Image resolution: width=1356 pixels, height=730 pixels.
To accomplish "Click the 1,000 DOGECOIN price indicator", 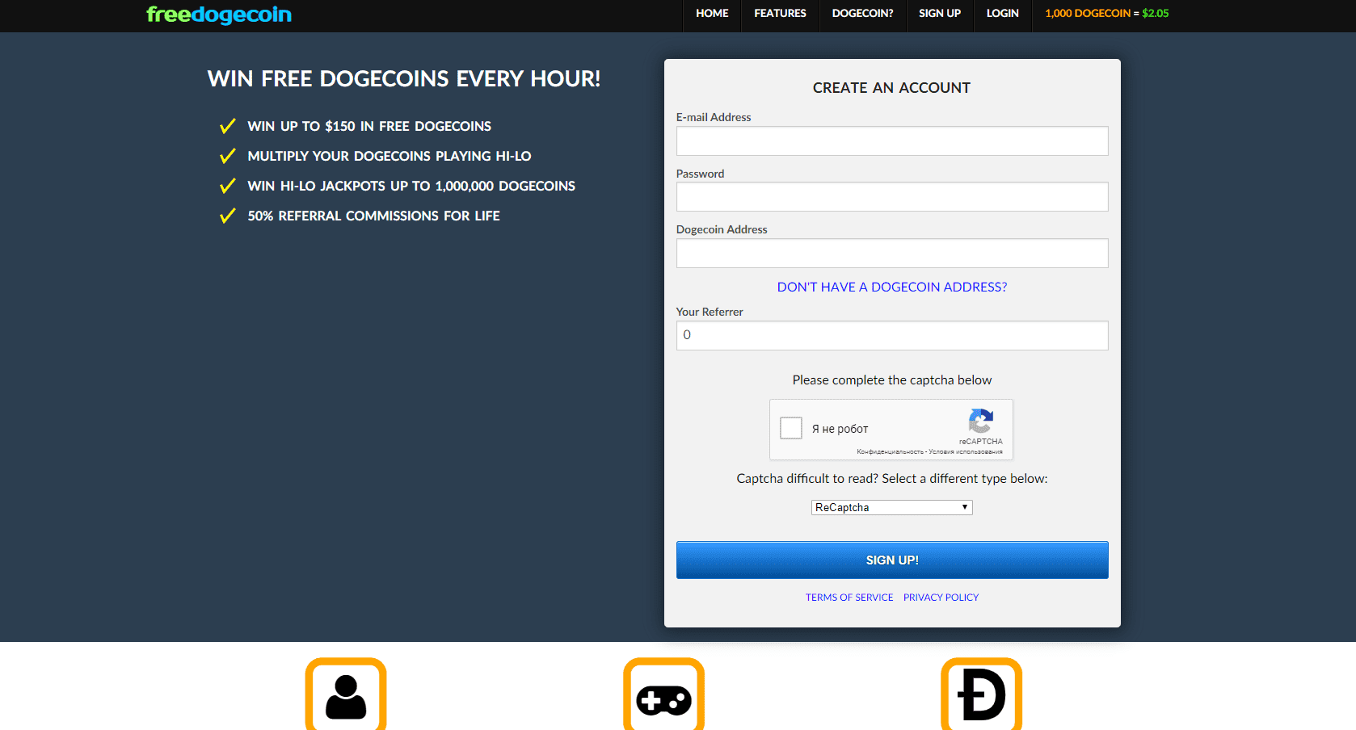I will [1106, 14].
